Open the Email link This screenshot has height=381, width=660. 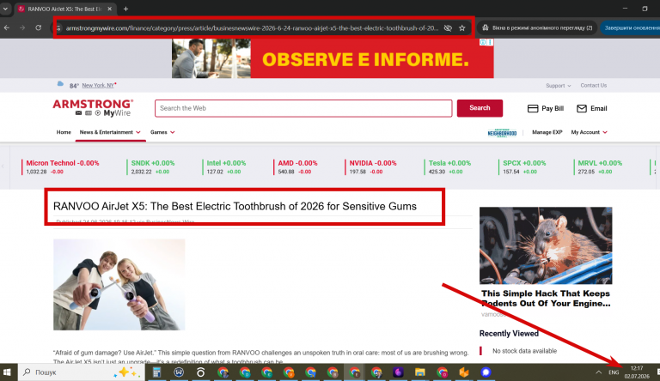click(592, 108)
